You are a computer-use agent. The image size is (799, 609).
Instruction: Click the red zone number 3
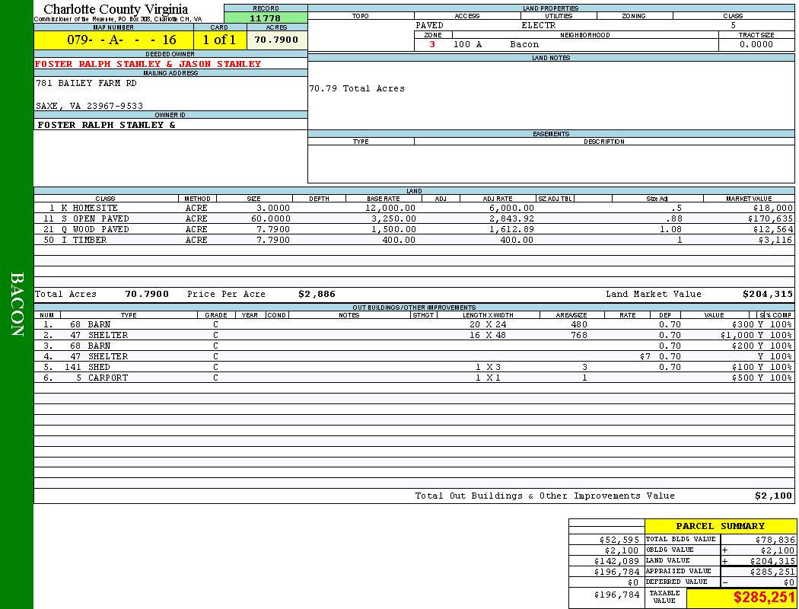point(432,44)
